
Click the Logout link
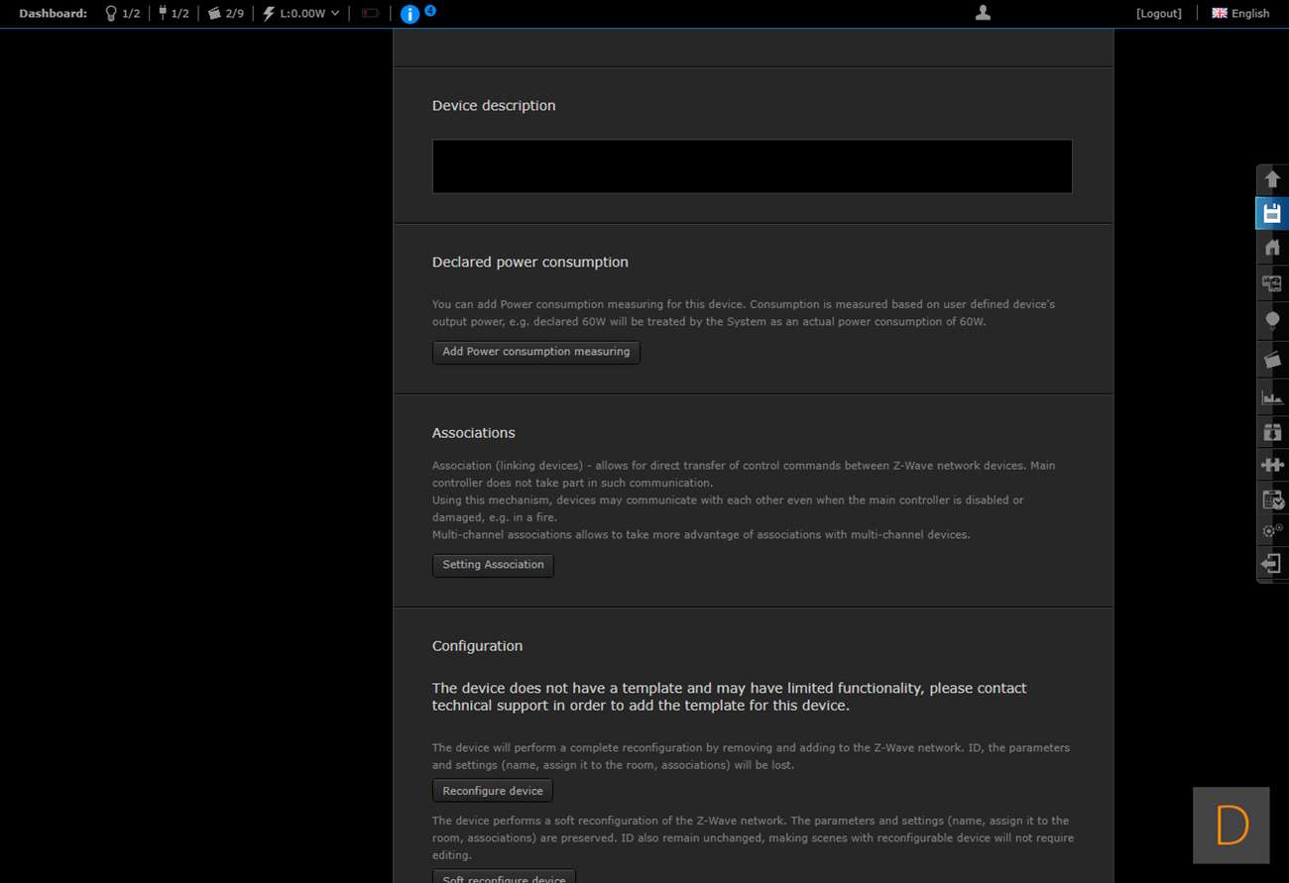point(1159,14)
